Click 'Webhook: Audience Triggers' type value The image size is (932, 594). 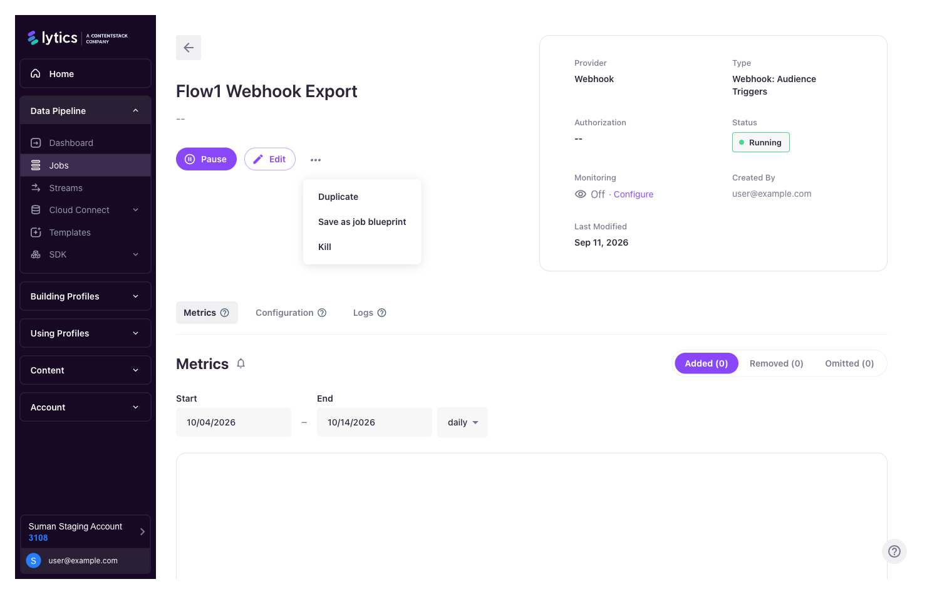tap(774, 85)
